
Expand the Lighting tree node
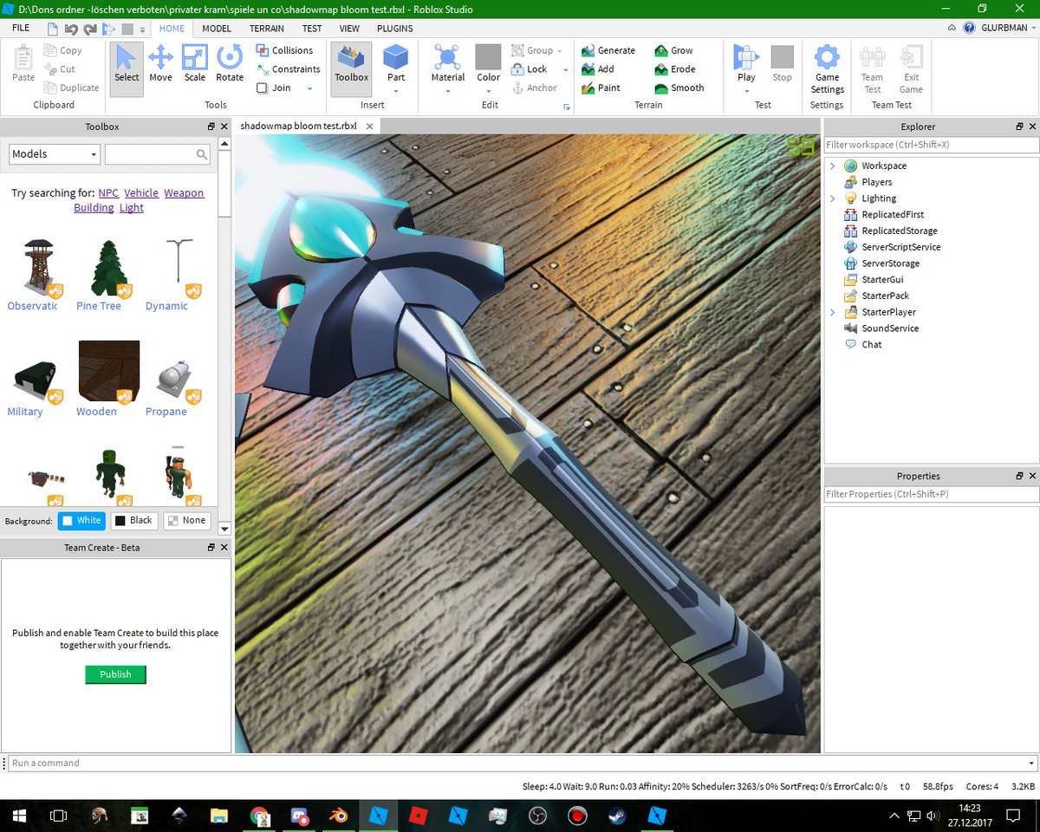tap(833, 198)
